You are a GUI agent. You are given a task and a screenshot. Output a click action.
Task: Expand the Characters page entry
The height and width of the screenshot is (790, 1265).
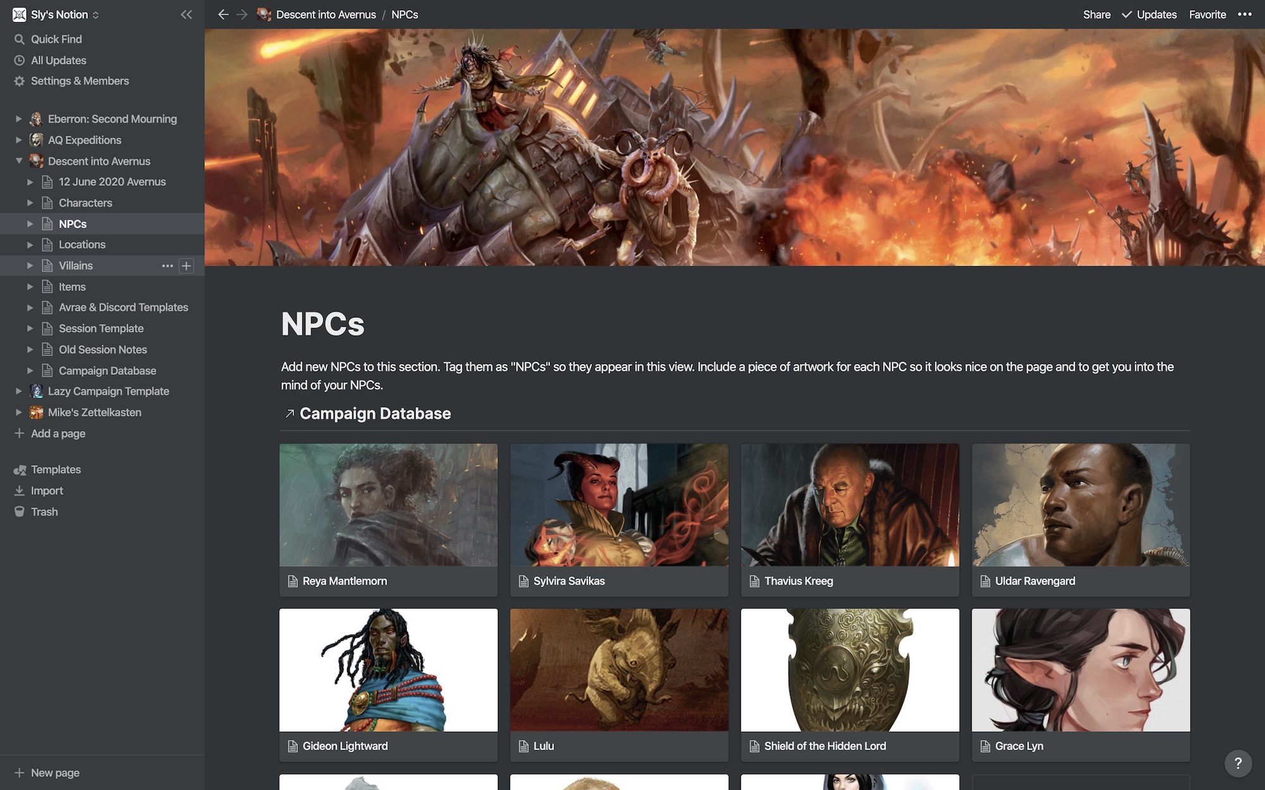click(x=29, y=202)
